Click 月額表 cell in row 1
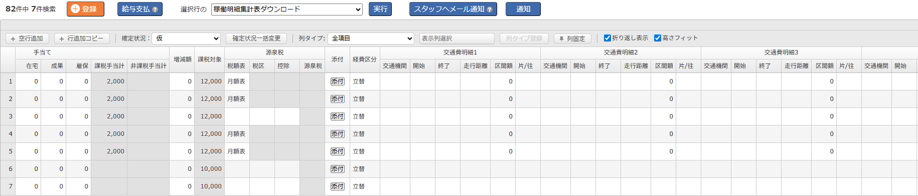 (x=237, y=81)
